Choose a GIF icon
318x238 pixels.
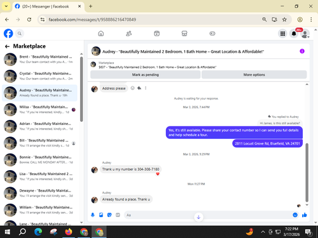118,215
